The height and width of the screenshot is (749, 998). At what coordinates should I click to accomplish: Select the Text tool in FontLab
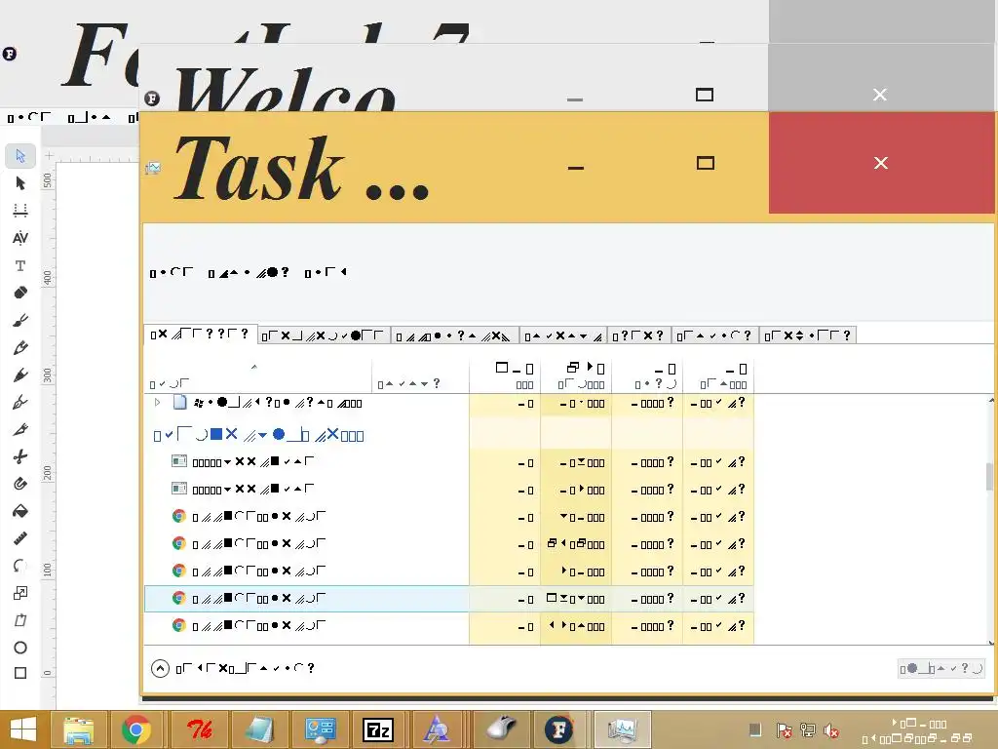pos(20,265)
